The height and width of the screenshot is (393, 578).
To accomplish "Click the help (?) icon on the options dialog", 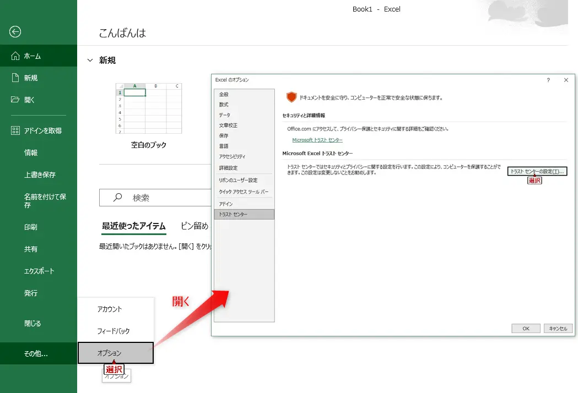I will (548, 80).
